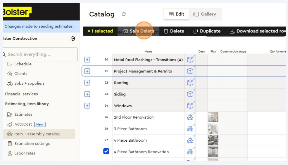The height and width of the screenshot is (165, 288).
Task: Click cube icon for Project Management & Permits
Action: coord(190,71)
